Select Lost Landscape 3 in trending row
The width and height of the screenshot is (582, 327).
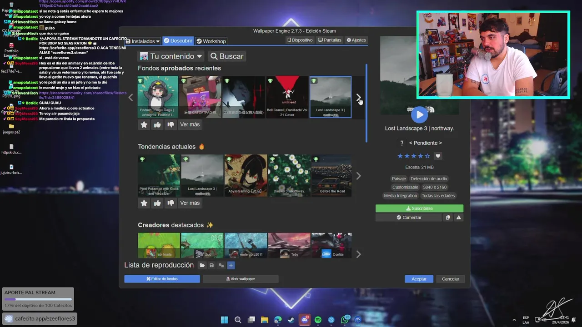pos(202,176)
